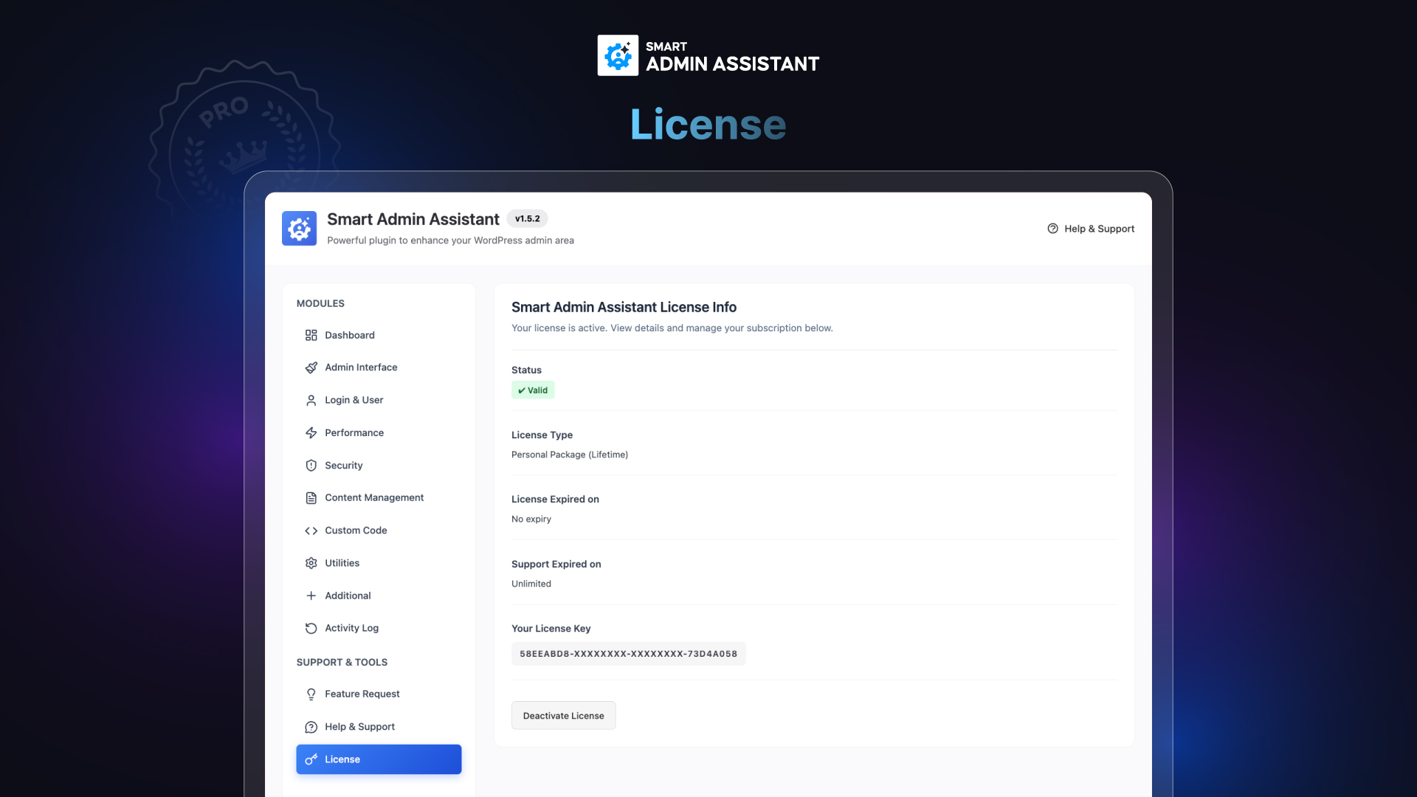Image resolution: width=1417 pixels, height=797 pixels.
Task: Click the MODULES section label
Action: pos(320,304)
